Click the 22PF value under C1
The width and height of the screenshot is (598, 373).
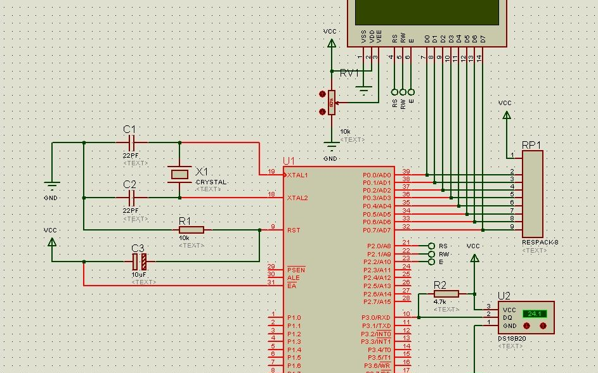pyautogui.click(x=131, y=156)
